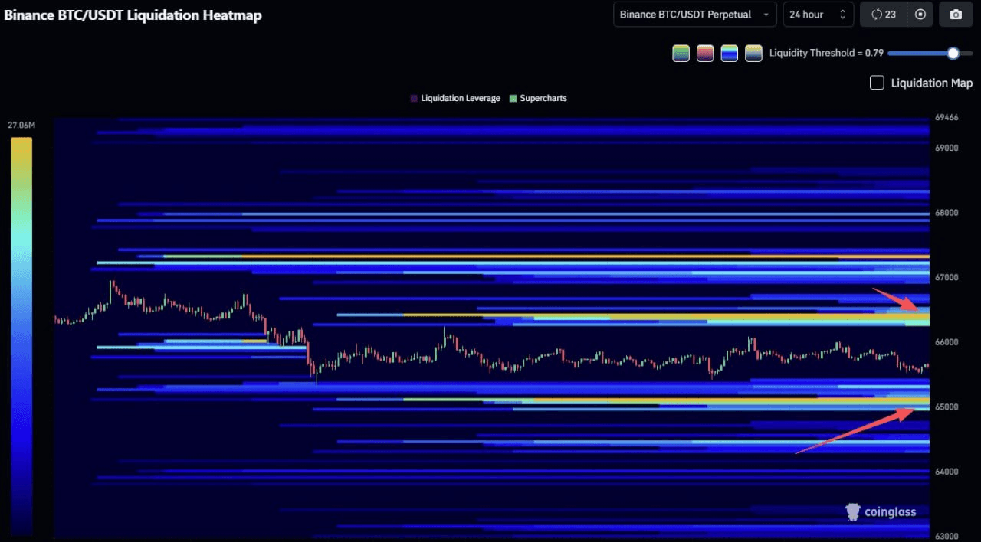This screenshot has height=542, width=981.
Task: Click the 64000 price axis label
Action: point(947,472)
